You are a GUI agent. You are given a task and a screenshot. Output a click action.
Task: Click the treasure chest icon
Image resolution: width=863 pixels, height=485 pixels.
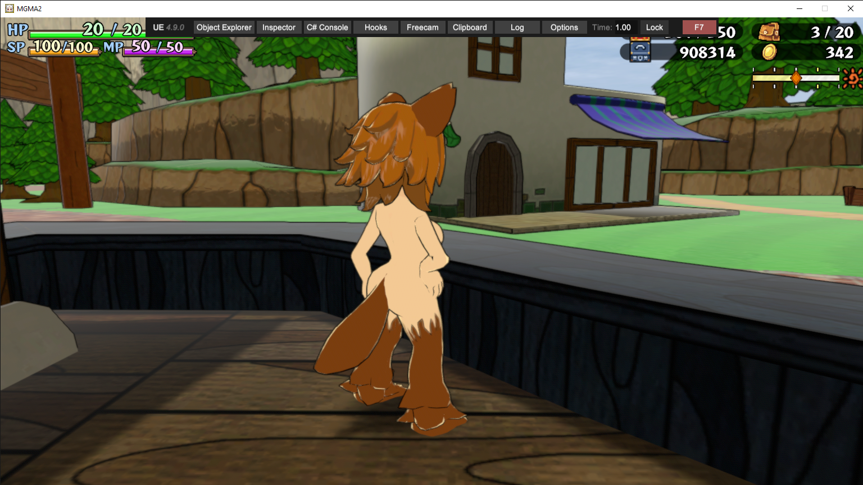tap(769, 32)
